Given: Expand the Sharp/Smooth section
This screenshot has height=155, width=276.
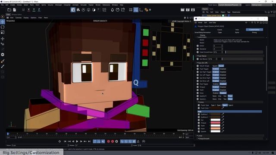Looking at the screenshot, I should pos(198,139).
